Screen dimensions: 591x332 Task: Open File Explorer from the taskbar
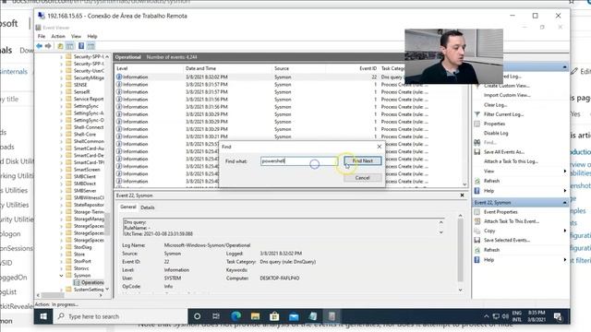[x=255, y=316]
